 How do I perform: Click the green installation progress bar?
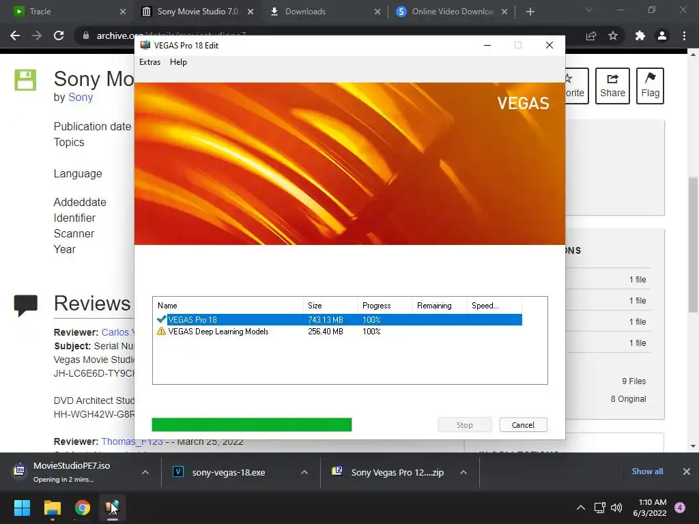click(251, 424)
